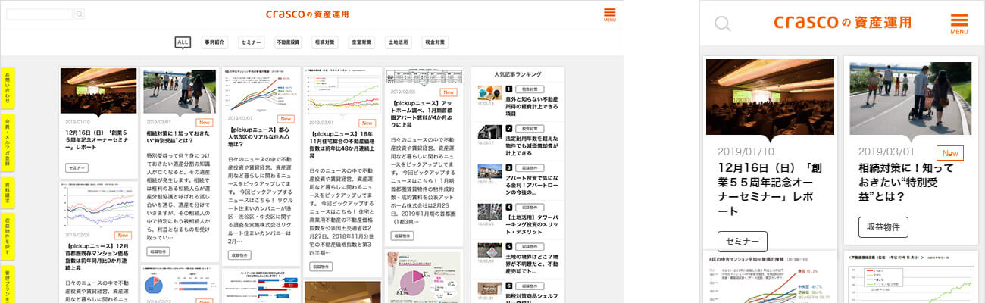Open the アットホーム table thumbnail
Viewport: 985px width, 303px height.
click(x=424, y=78)
